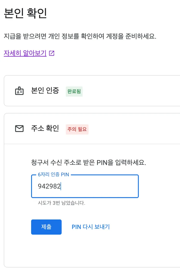Open the 자세히 알아보기 link
Screen dimensions: 180x274
tap(25, 53)
